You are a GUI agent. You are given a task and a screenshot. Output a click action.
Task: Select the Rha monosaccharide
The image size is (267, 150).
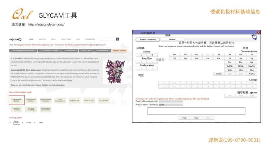(241, 62)
